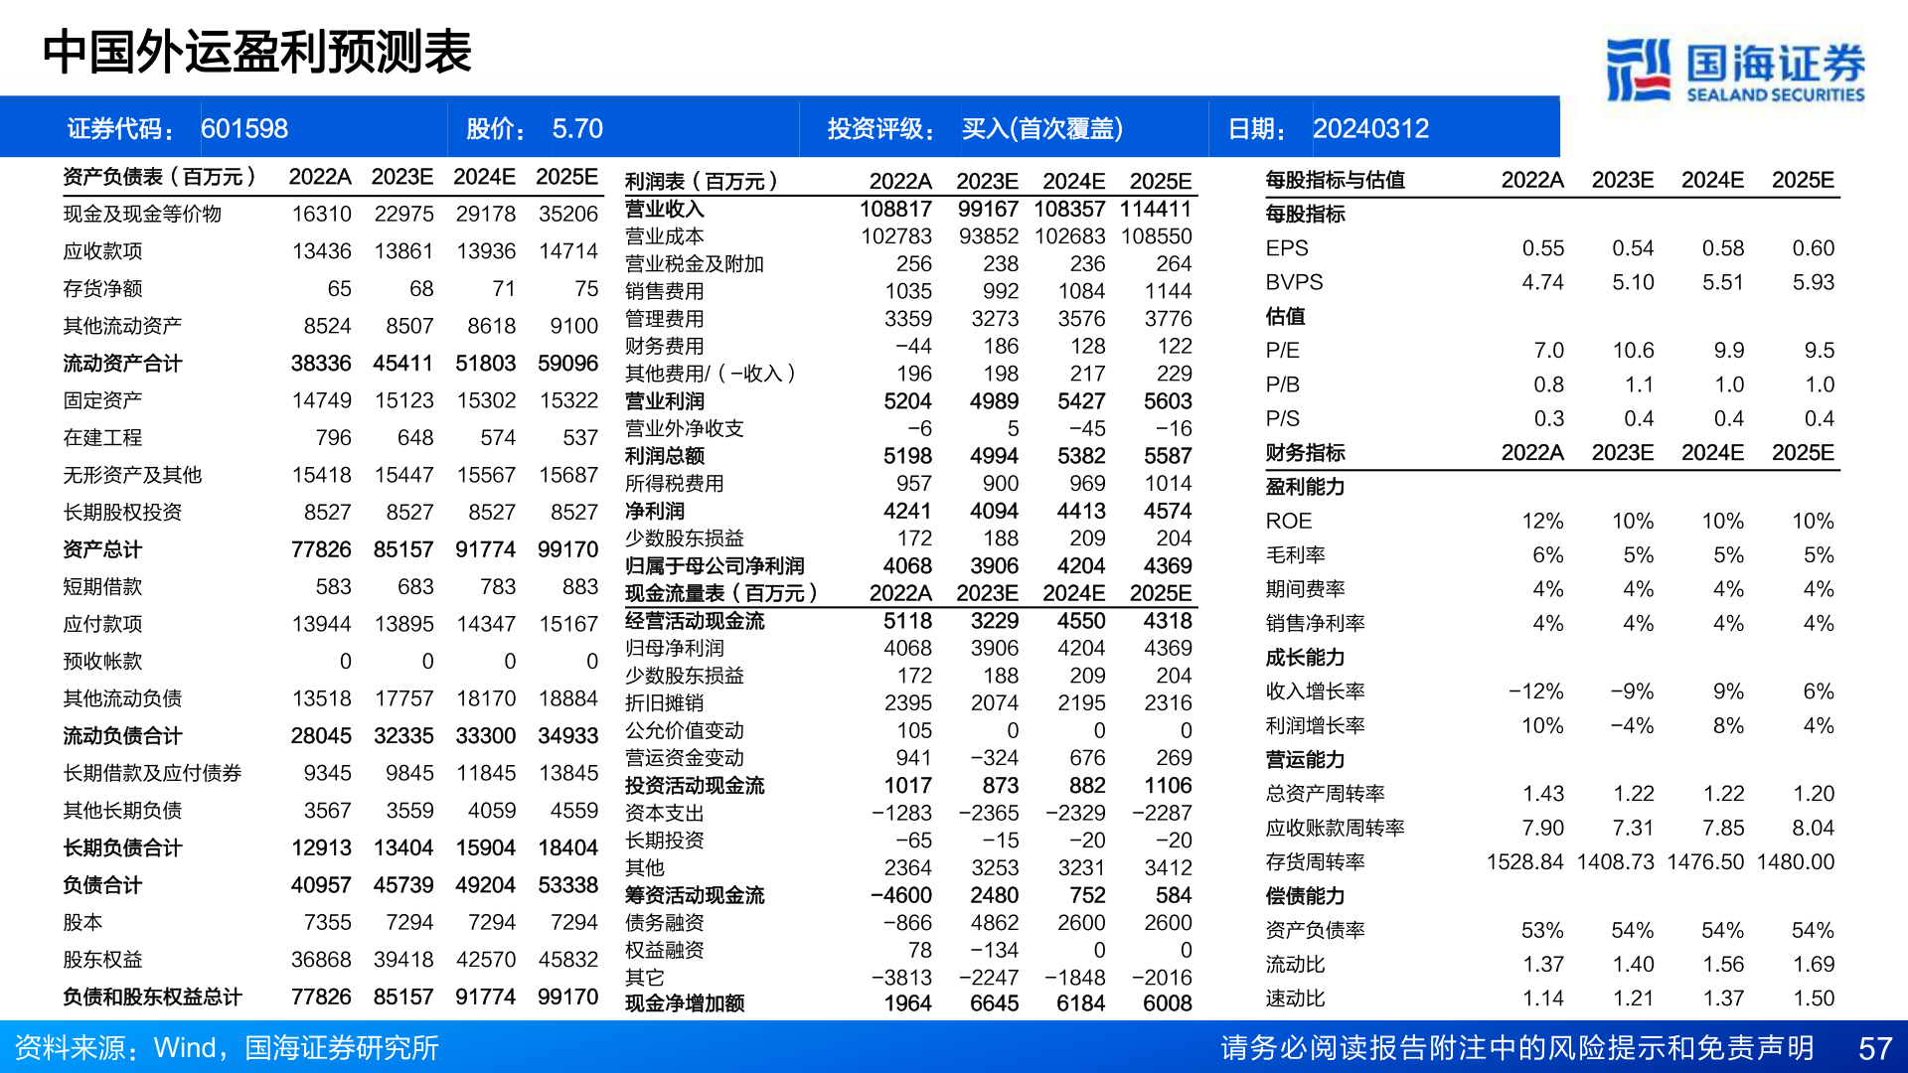Click the 速动比 row label

point(1295,998)
